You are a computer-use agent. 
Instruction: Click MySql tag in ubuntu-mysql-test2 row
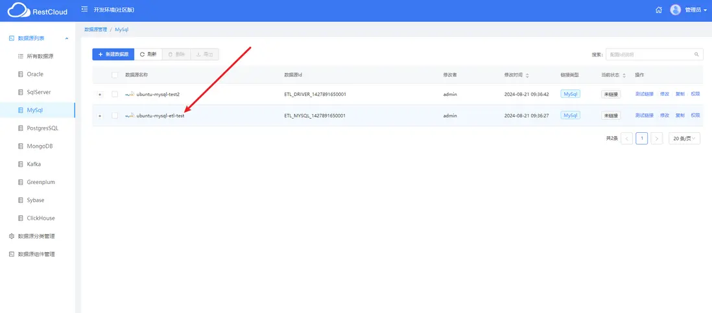[x=571, y=94]
